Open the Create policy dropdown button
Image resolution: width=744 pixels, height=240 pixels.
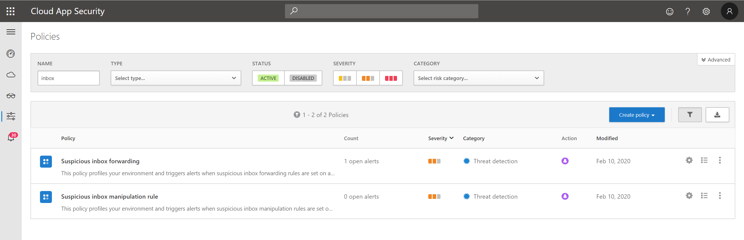[x=637, y=115]
